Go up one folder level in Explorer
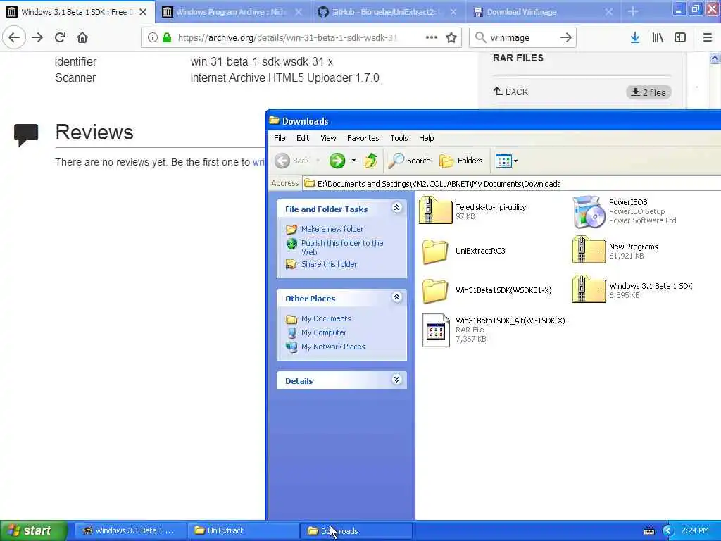721x541 pixels. pyautogui.click(x=370, y=161)
